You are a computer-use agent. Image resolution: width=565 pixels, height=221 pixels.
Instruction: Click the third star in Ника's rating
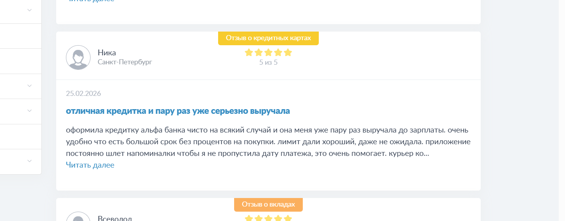[x=268, y=53]
